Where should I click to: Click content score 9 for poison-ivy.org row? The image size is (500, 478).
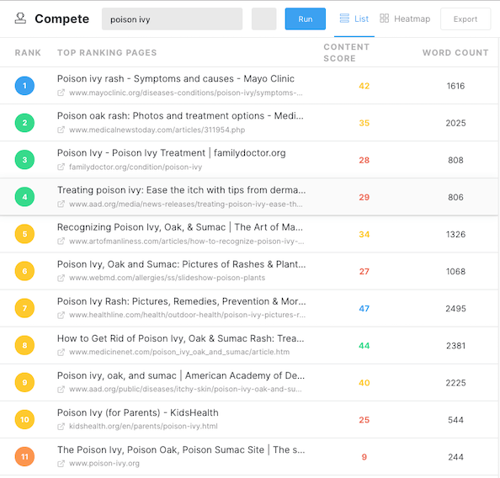pyautogui.click(x=364, y=457)
